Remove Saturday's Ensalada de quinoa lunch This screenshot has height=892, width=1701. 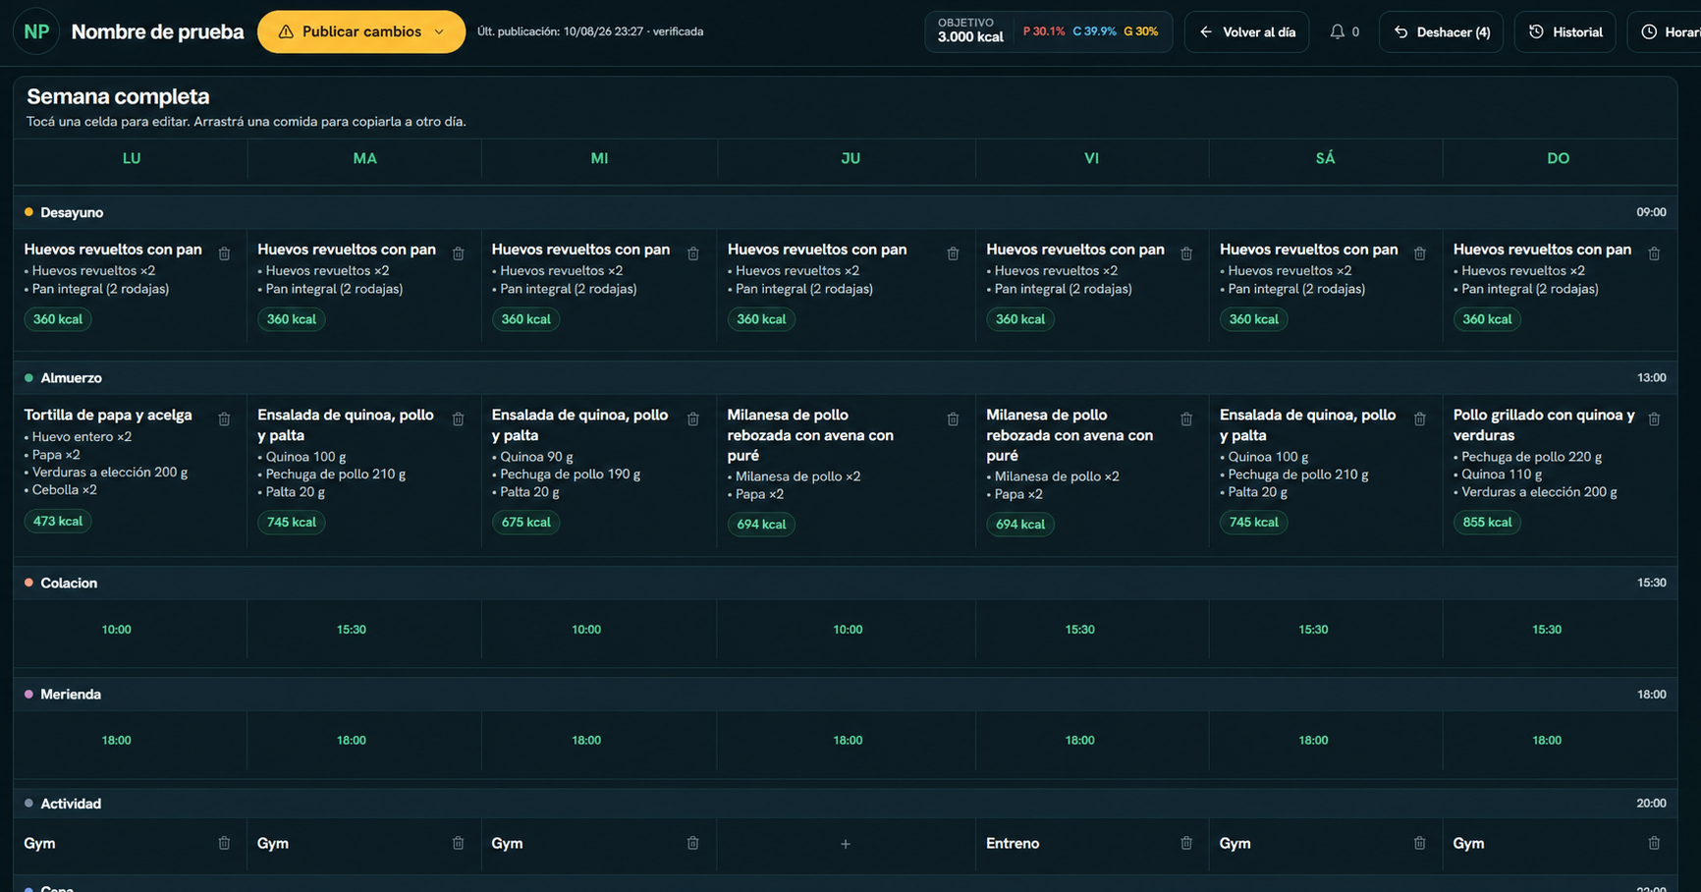pos(1419,419)
